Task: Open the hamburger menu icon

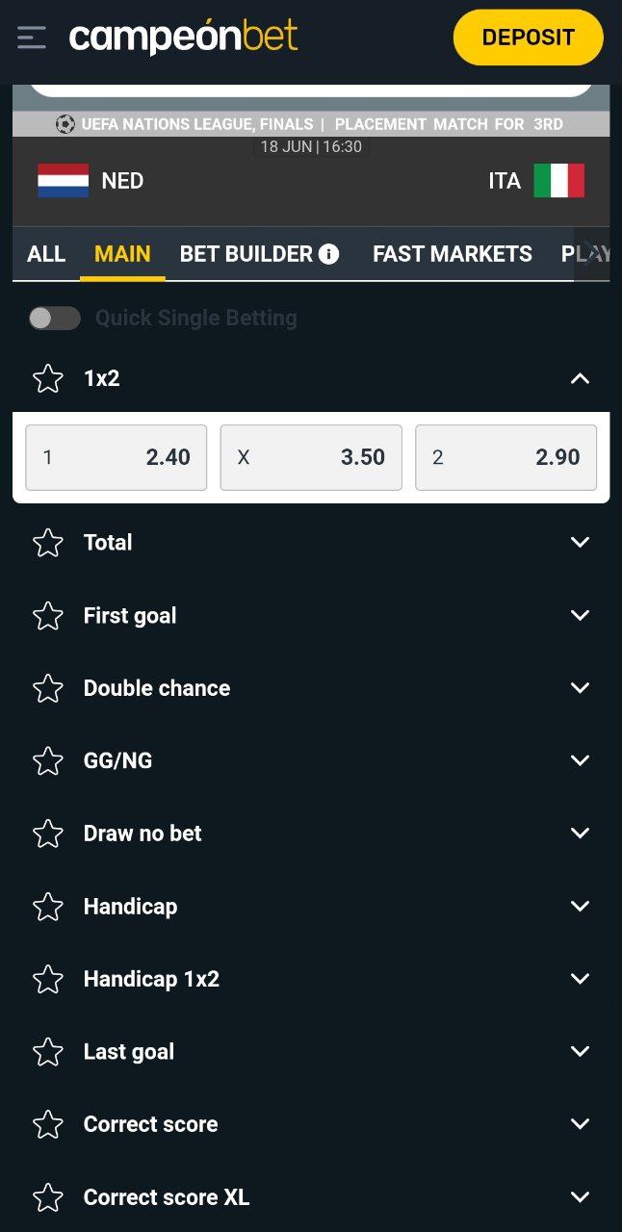Action: click(32, 38)
